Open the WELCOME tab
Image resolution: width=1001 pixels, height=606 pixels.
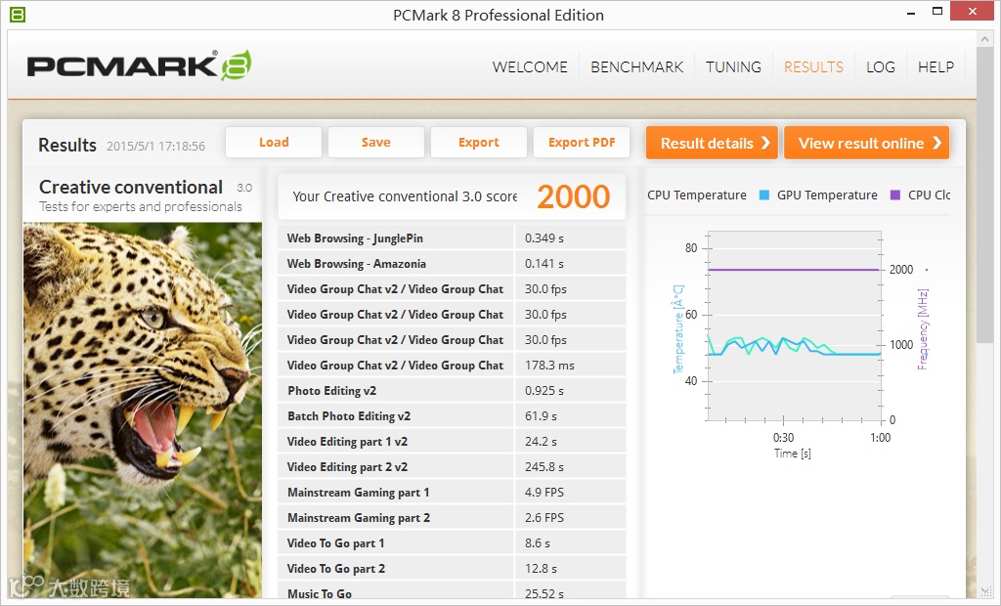pos(530,67)
